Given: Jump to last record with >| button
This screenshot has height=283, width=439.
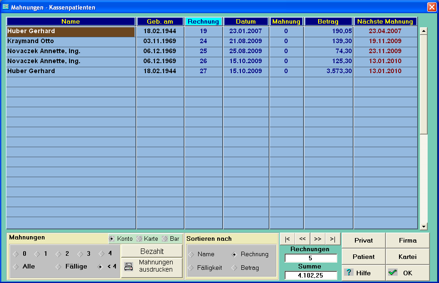Looking at the screenshot, I should pyautogui.click(x=333, y=239).
